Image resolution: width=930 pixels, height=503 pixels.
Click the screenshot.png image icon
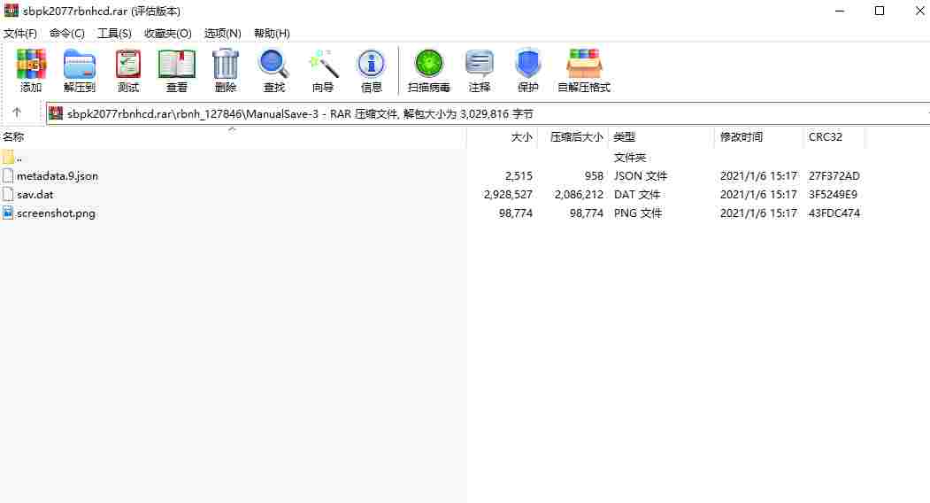pos(8,213)
